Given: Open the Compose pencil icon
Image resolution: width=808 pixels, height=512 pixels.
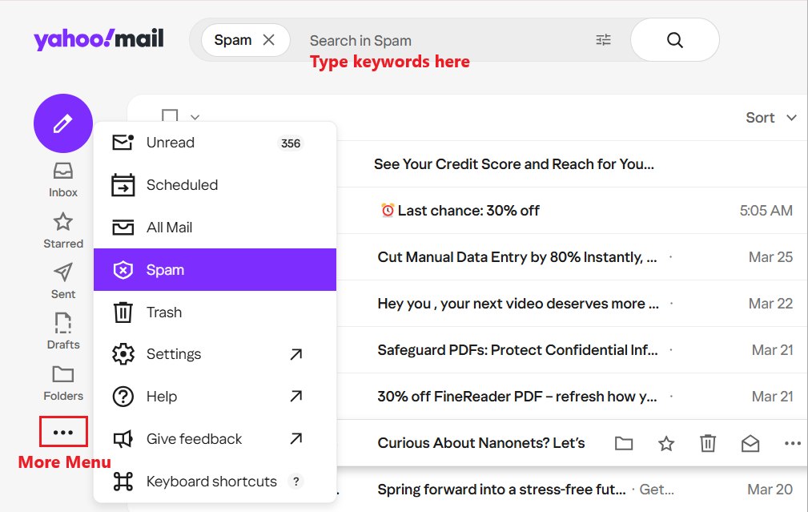Looking at the screenshot, I should [62, 123].
